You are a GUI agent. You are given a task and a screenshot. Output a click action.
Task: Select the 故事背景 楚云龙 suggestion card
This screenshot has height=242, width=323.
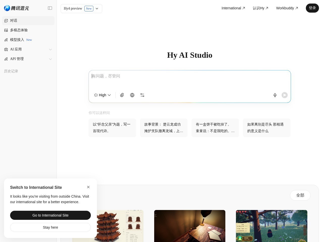point(164,128)
